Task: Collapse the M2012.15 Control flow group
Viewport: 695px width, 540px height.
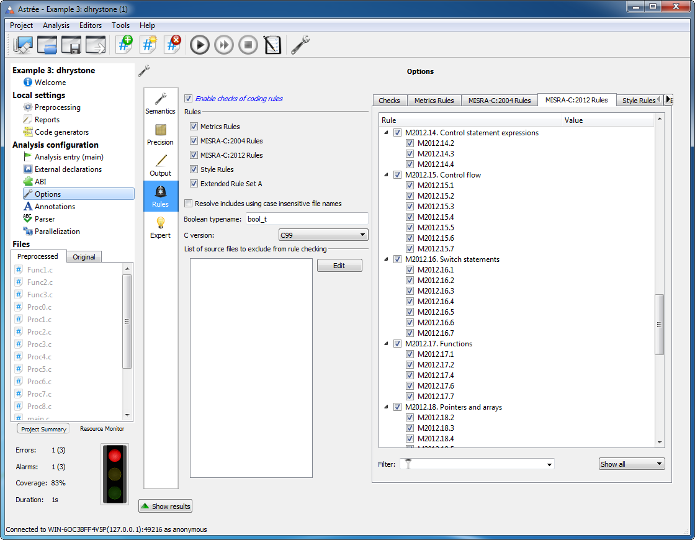Action: pyautogui.click(x=386, y=174)
